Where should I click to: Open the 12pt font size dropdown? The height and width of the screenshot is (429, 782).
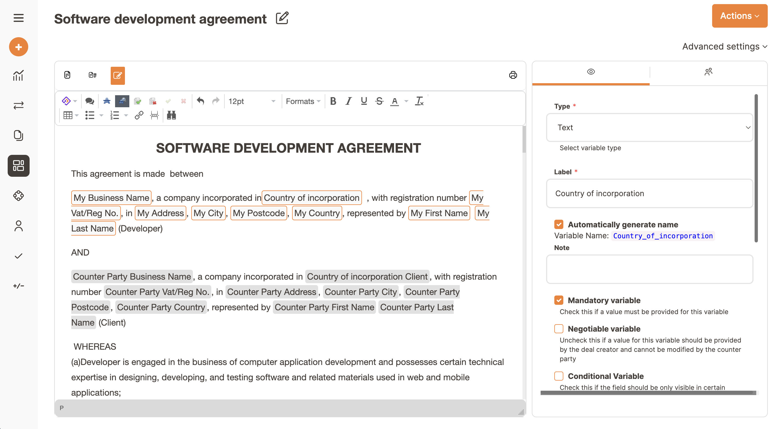coord(252,101)
